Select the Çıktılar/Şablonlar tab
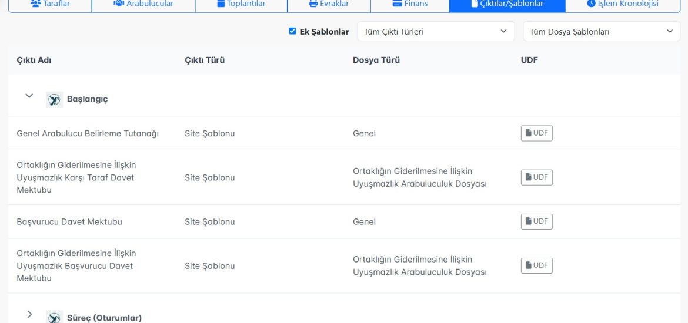This screenshot has width=688, height=323. click(x=507, y=4)
